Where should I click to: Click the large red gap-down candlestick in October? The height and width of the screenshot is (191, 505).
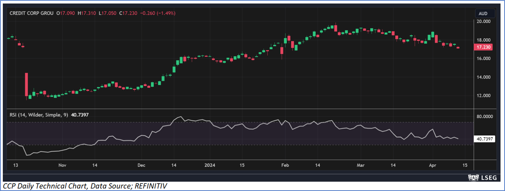pos(26,85)
